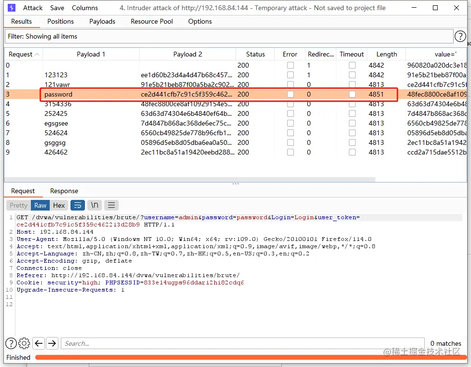Select Pretty view mode
The width and height of the screenshot is (471, 367).
click(x=18, y=205)
